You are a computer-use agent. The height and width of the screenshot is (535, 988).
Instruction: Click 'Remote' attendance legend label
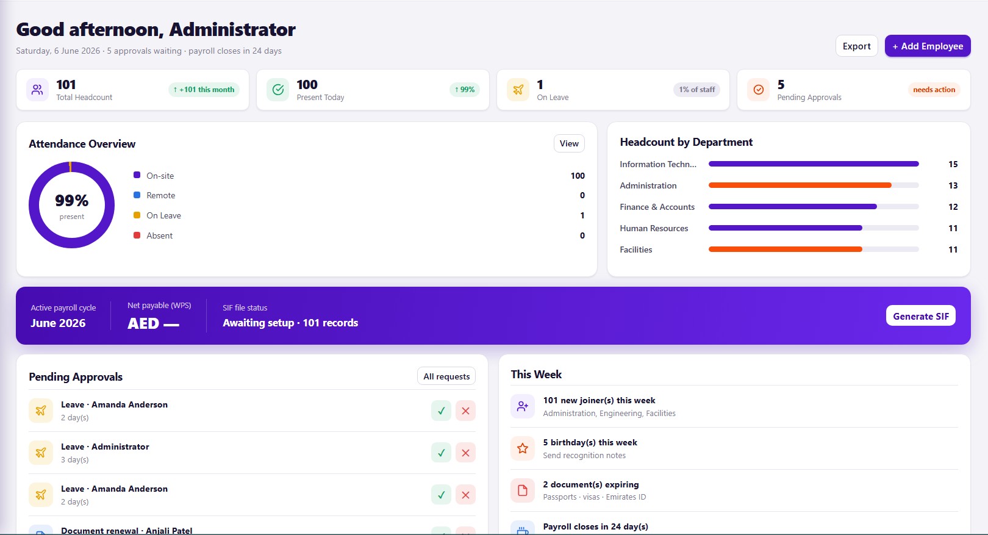[x=161, y=195]
